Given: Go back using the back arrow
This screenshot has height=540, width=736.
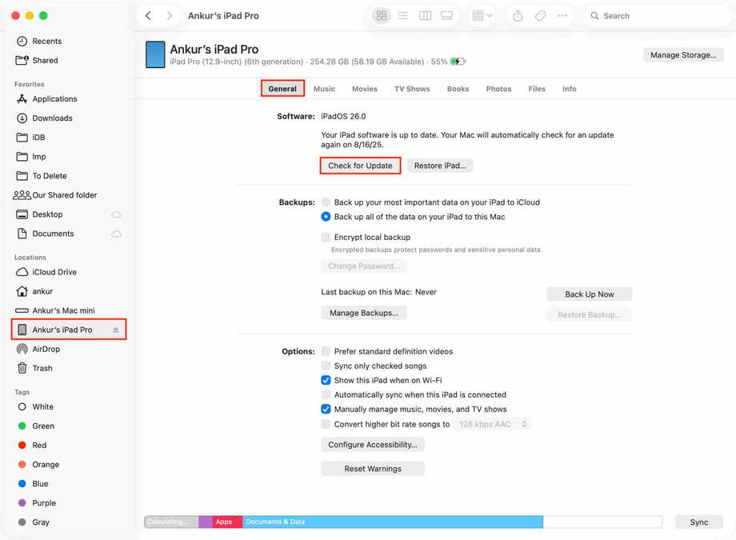Looking at the screenshot, I should (x=149, y=16).
